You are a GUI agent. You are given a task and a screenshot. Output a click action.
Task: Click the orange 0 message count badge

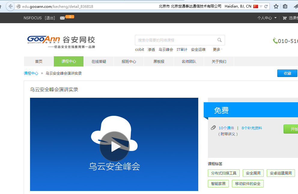click(70, 17)
